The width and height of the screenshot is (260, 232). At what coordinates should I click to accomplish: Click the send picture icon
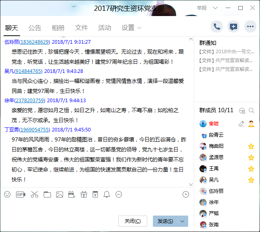click(x=59, y=194)
